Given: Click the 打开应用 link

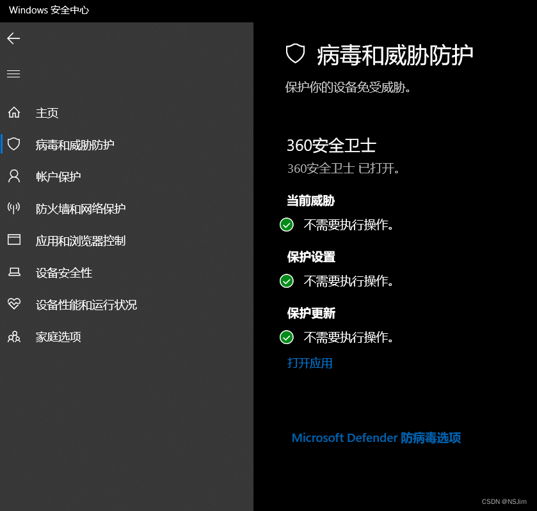Looking at the screenshot, I should point(310,363).
